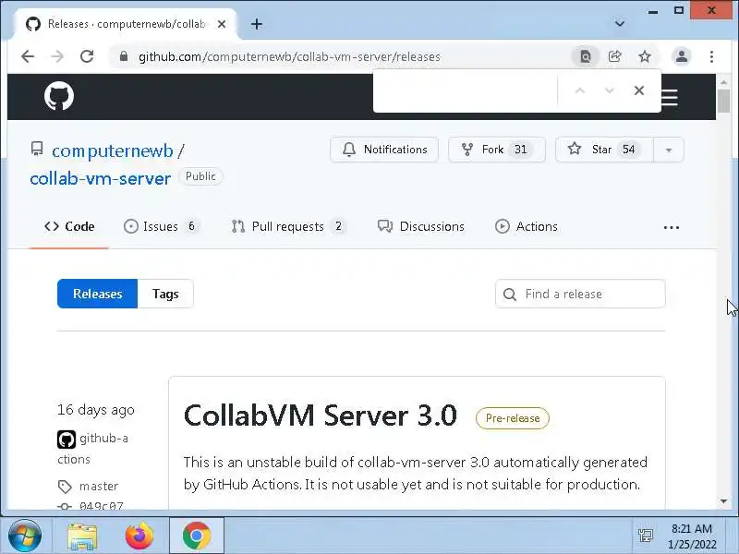Open the CollabVM Server 3.0 release title

[320, 415]
